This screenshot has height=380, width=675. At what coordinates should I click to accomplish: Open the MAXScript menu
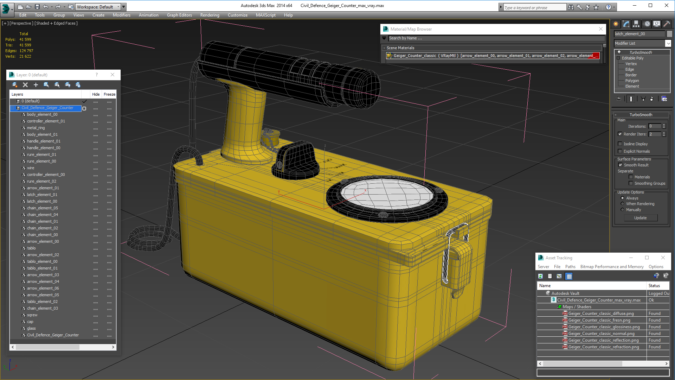pos(265,15)
